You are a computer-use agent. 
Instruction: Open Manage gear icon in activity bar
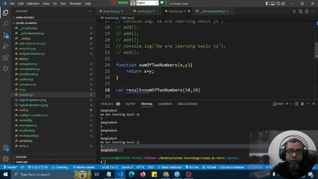pos(5,159)
